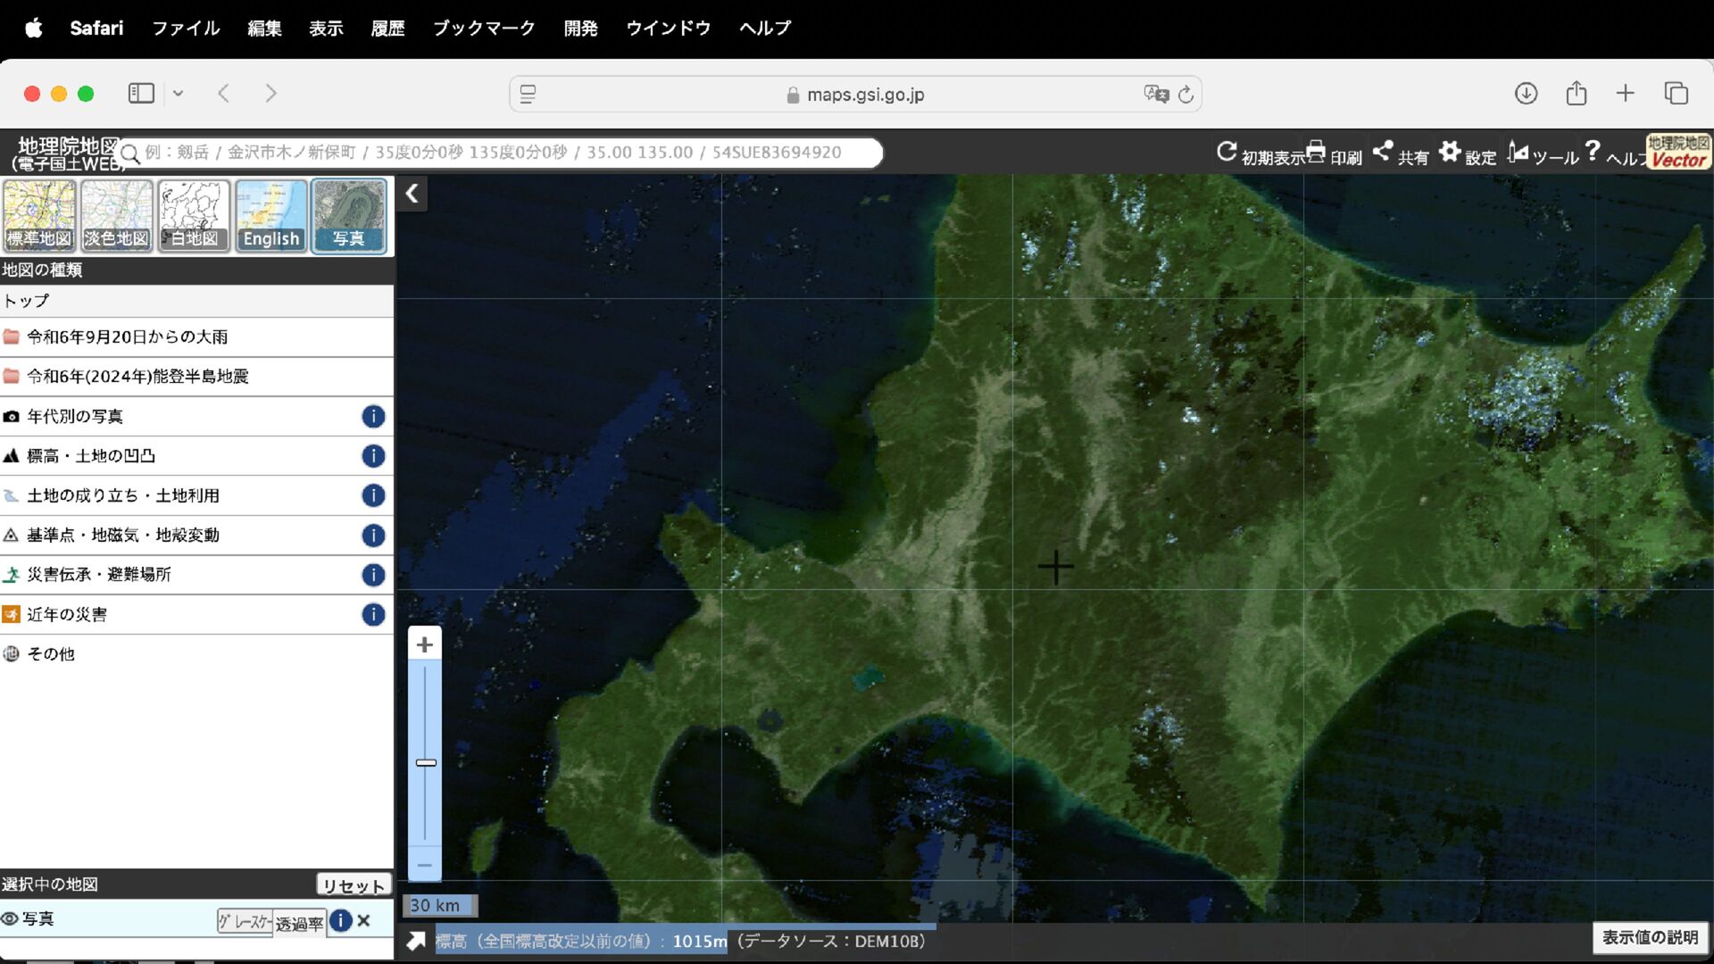Open Safari ブックマーク menu
Screen dimensions: 1714x964
click(x=483, y=28)
